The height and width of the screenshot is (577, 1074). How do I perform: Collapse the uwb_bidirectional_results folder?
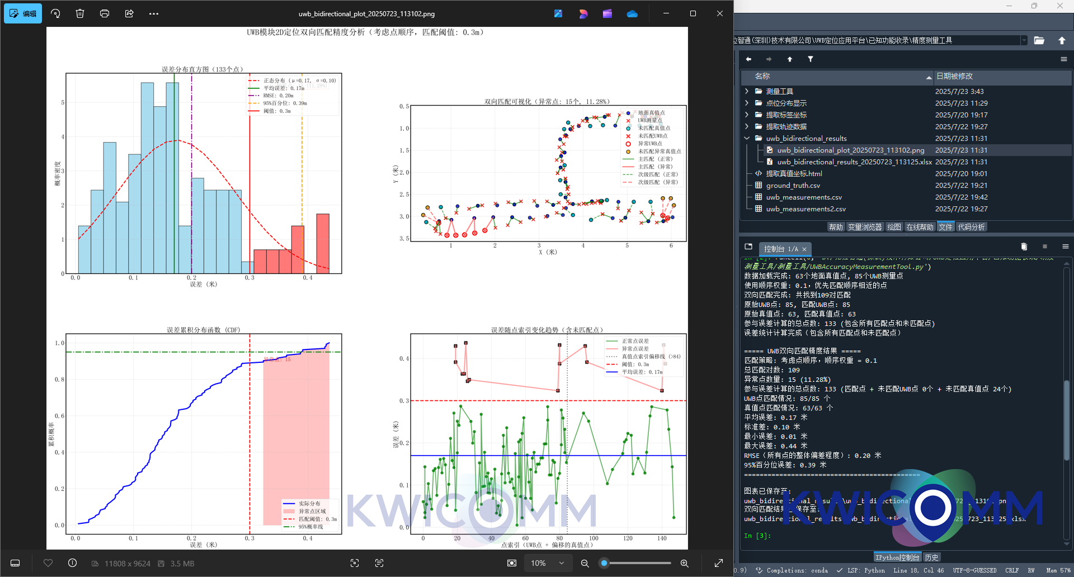click(747, 138)
